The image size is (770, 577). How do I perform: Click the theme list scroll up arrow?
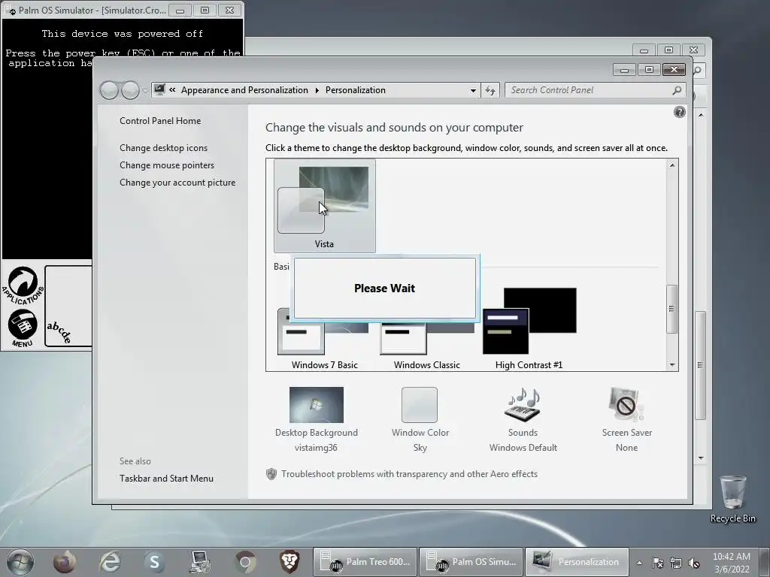[671, 165]
